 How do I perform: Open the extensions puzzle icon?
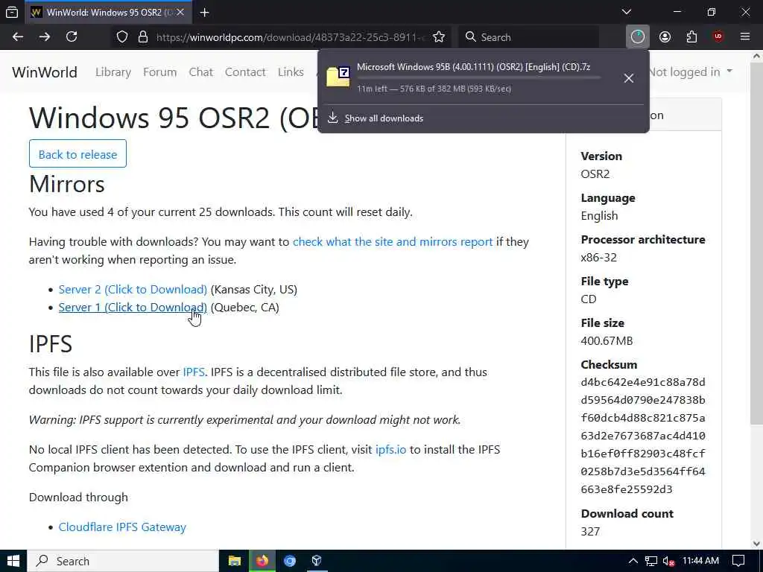tap(691, 37)
